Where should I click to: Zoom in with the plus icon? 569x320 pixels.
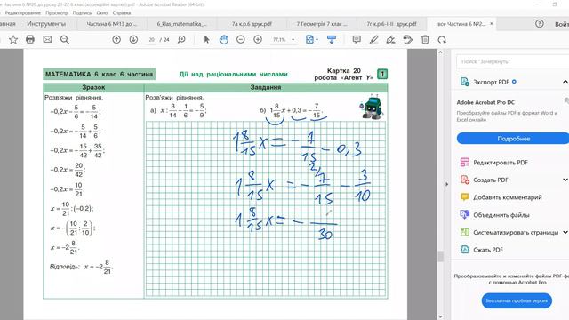tap(258, 39)
